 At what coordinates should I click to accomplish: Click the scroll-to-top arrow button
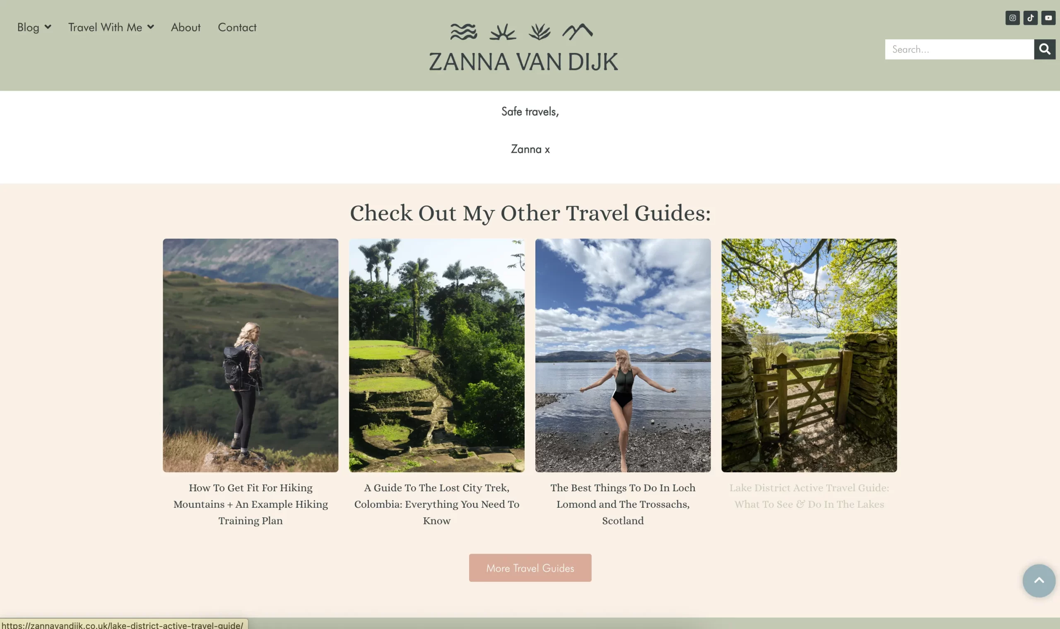pos(1039,580)
